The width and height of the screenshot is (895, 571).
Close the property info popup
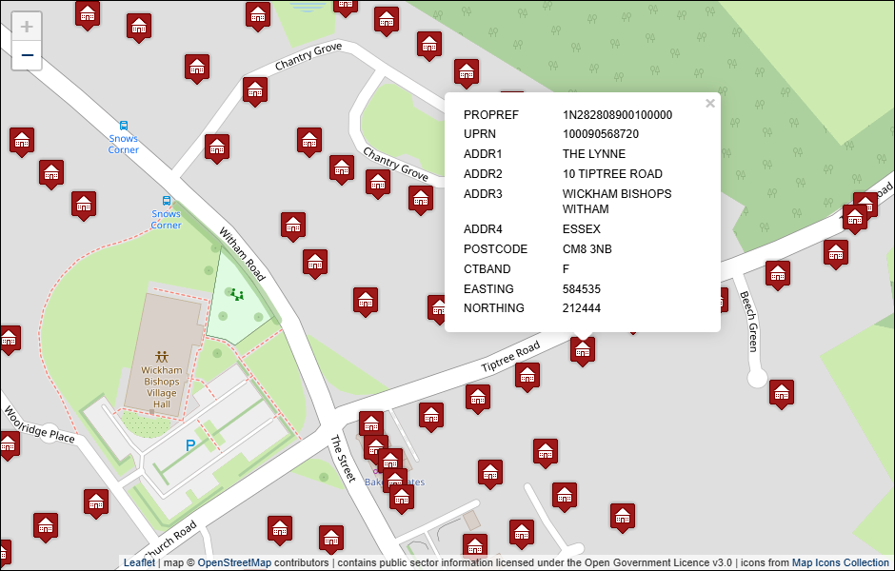(710, 103)
